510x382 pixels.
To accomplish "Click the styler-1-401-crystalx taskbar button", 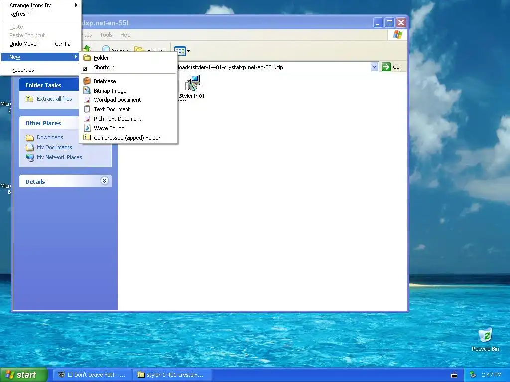I will [172, 375].
